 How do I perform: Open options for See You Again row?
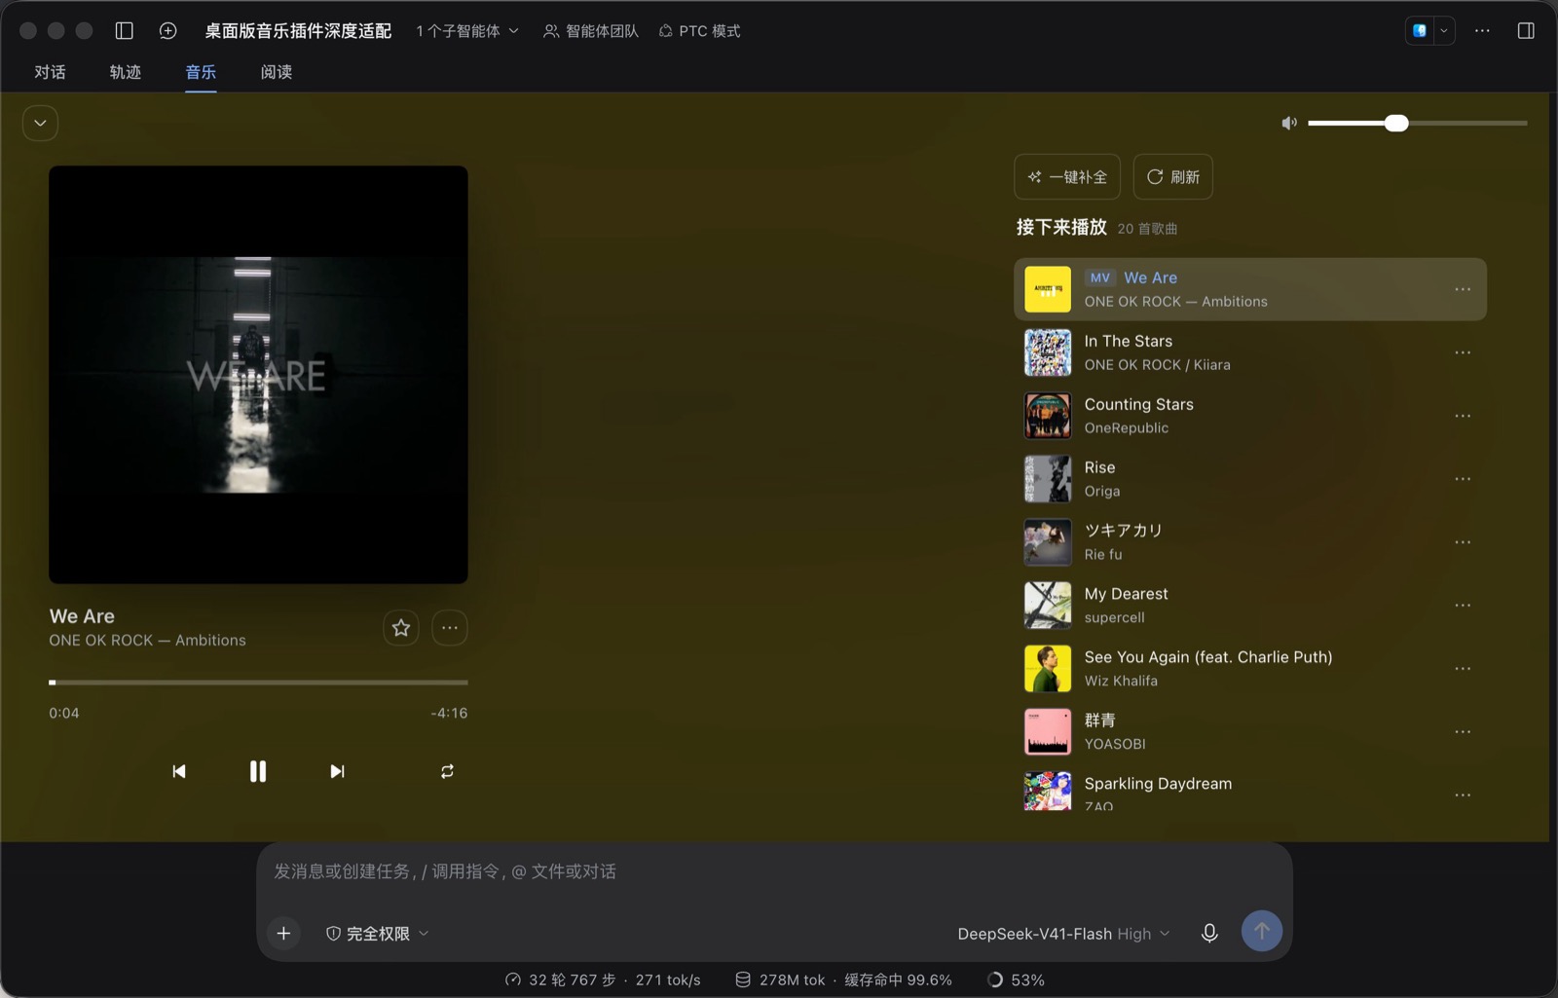tap(1463, 669)
